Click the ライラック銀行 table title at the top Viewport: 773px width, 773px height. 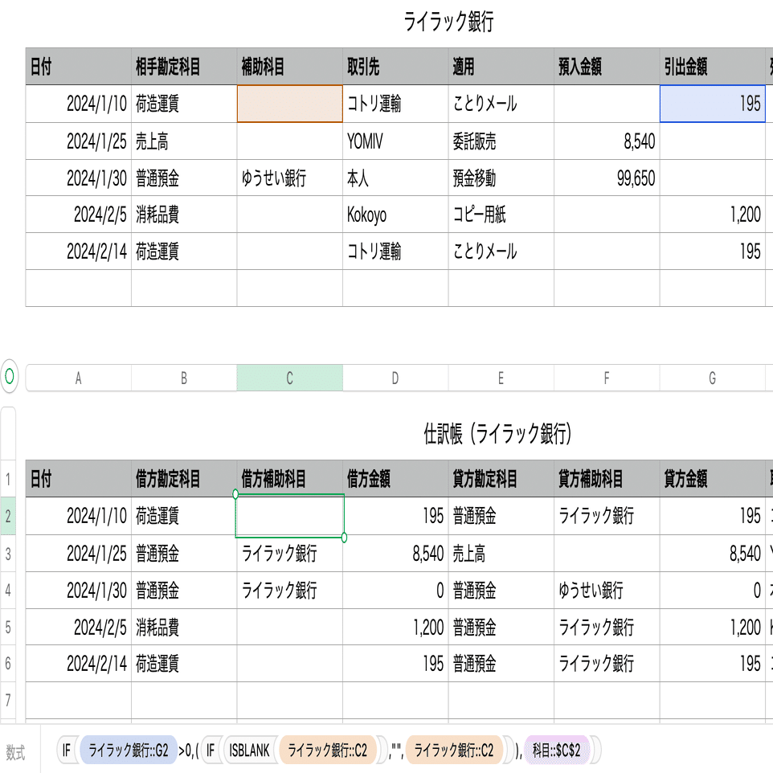tap(448, 23)
